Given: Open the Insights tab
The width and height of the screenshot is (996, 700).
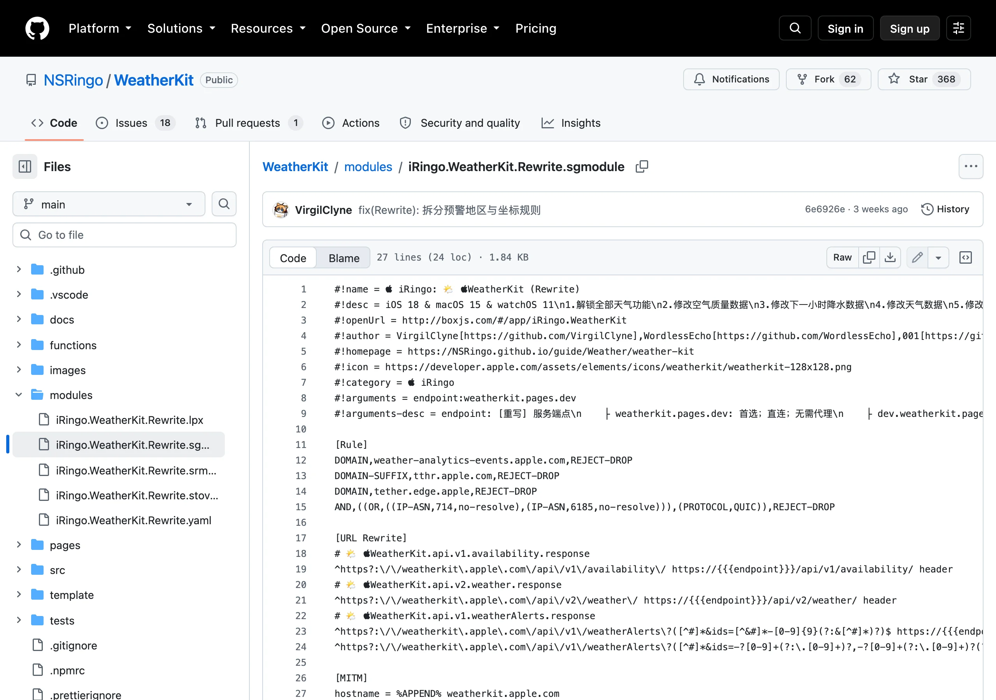Looking at the screenshot, I should 570,123.
